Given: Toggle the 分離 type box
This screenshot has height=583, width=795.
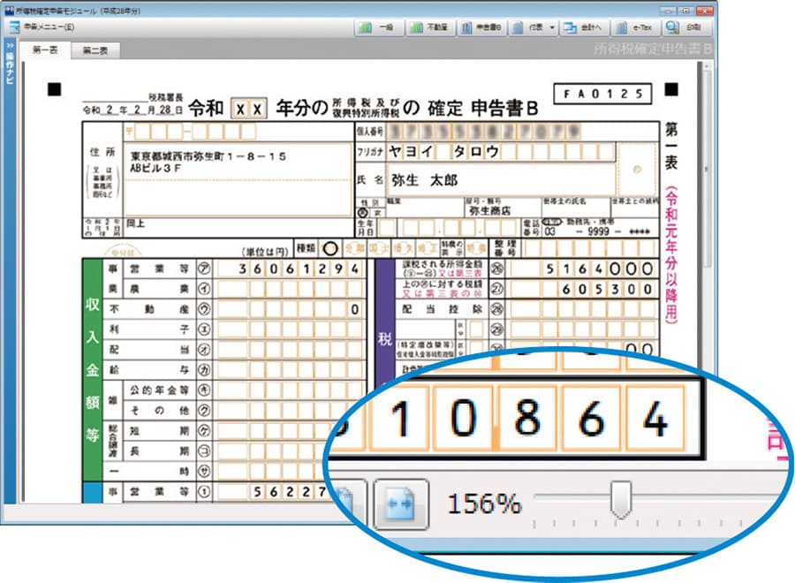Looking at the screenshot, I should [354, 249].
